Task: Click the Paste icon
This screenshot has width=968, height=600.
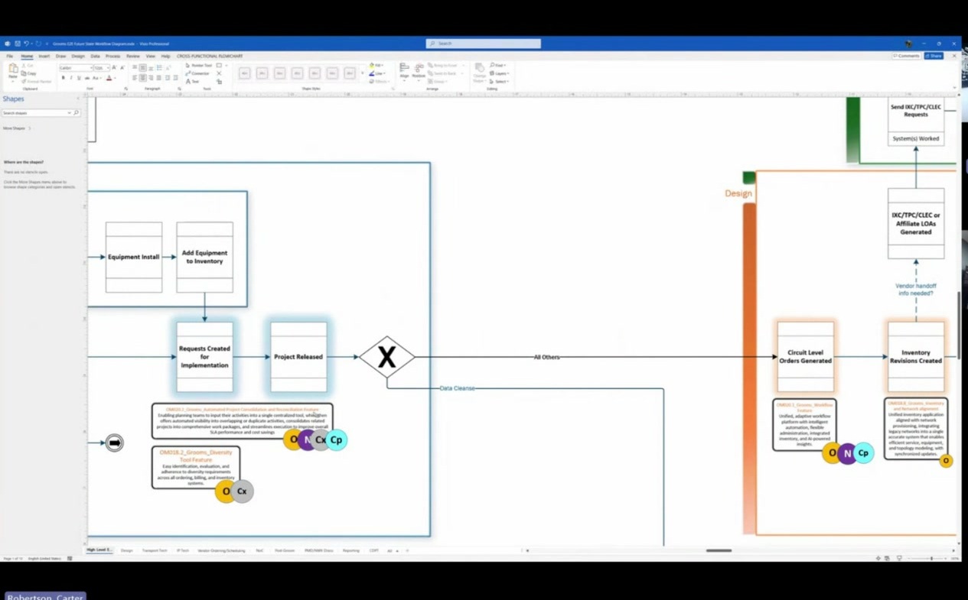Action: [13, 72]
